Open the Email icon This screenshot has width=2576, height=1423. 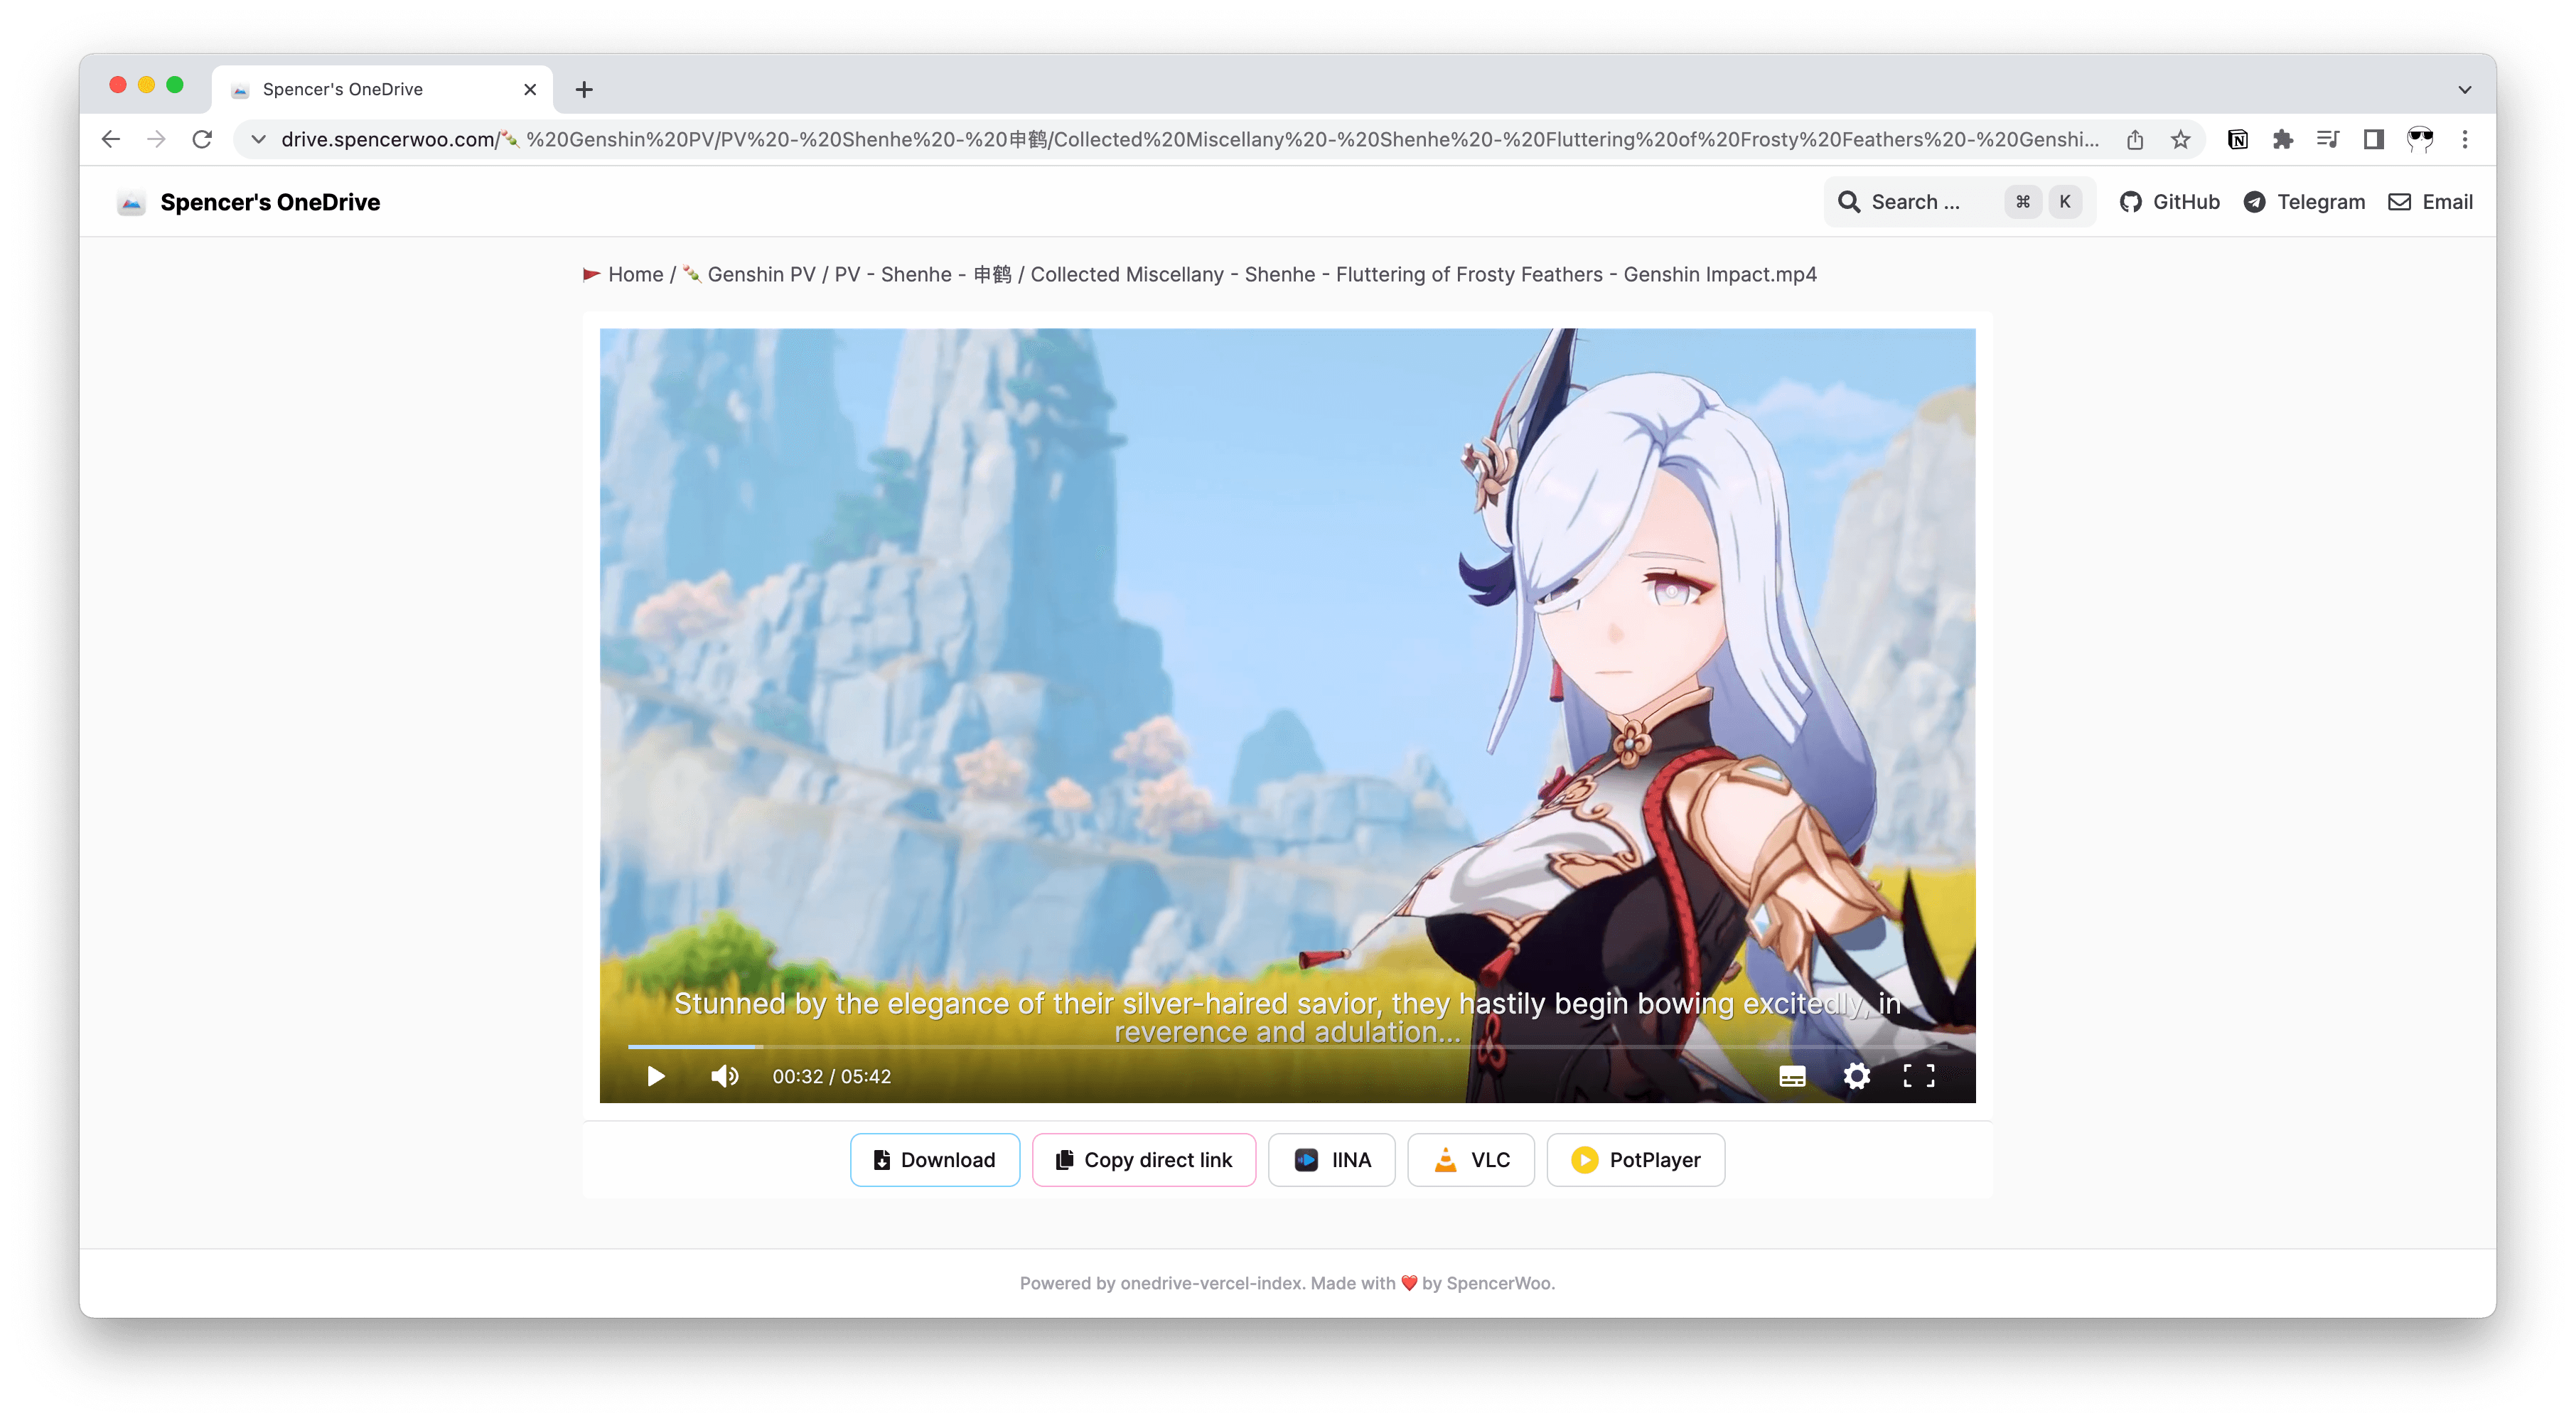tap(2399, 201)
